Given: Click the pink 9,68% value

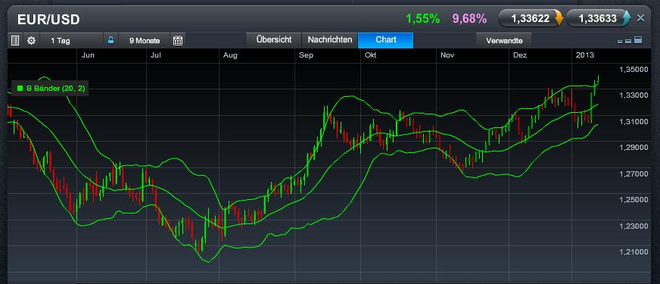Looking at the screenshot, I should tap(469, 18).
